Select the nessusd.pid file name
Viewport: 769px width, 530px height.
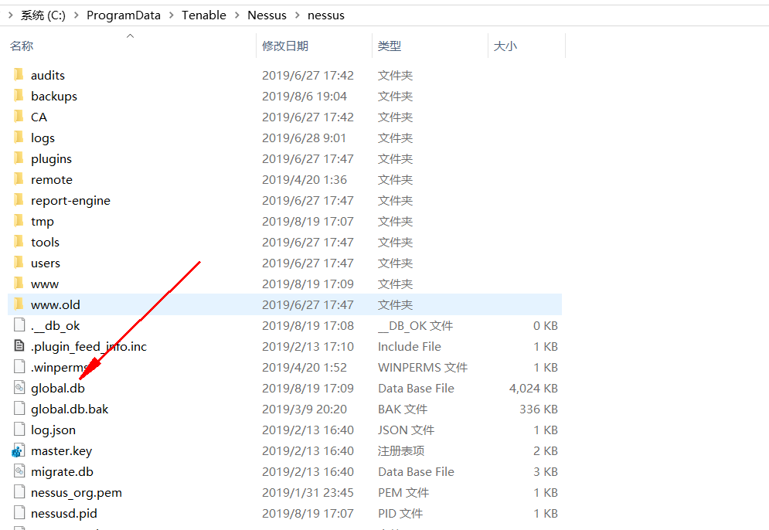[63, 513]
